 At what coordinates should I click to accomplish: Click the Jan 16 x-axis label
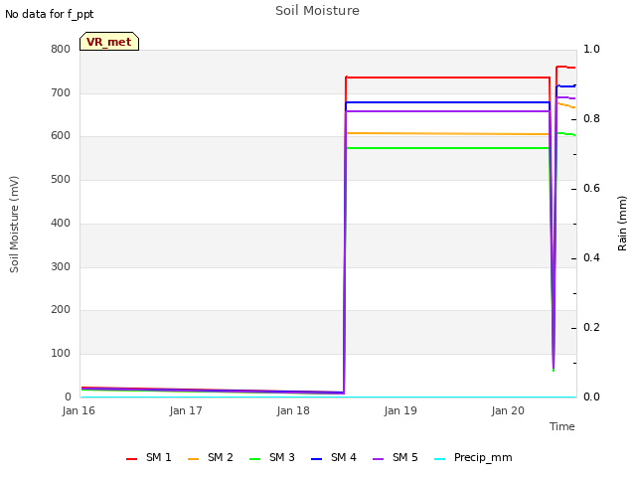[79, 410]
